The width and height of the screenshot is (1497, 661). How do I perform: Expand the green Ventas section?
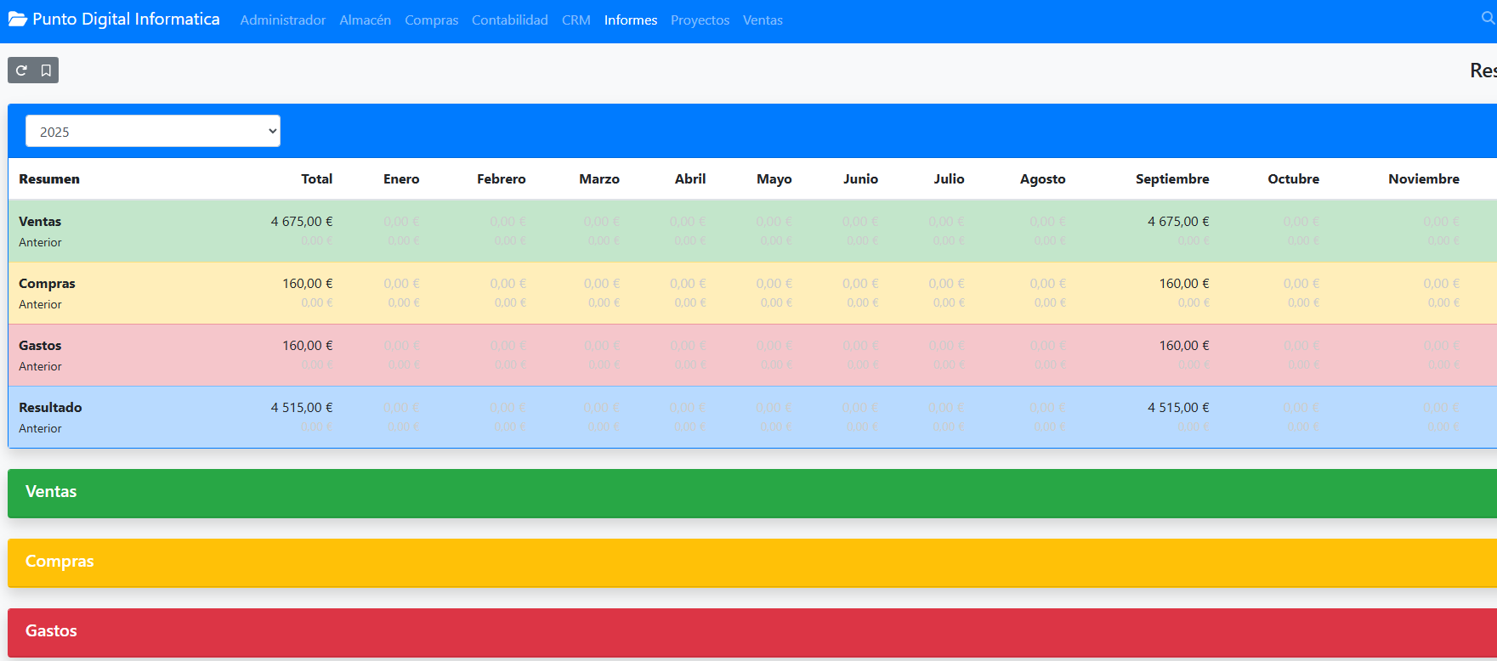click(x=752, y=493)
